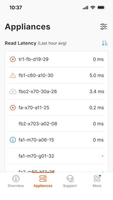The height and width of the screenshot is (200, 113).
Task: Select the Appliances tab
Action: pyautogui.click(x=43, y=181)
